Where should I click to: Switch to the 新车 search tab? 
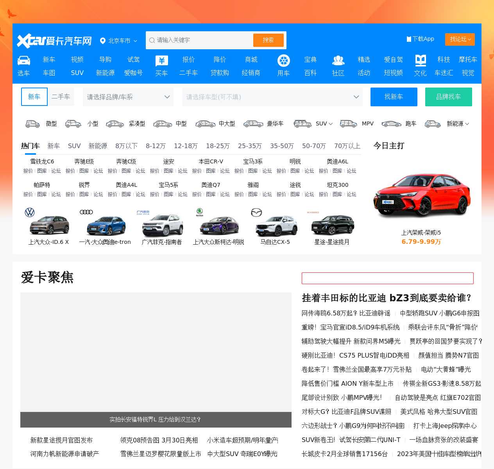coord(34,97)
